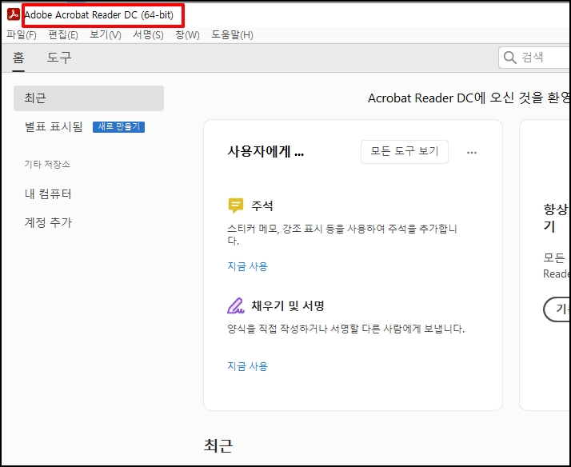Select 최근 in the left sidebar
571x467 pixels.
coord(89,98)
